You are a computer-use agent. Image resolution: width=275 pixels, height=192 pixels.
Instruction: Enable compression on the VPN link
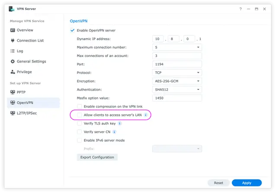(x=79, y=106)
